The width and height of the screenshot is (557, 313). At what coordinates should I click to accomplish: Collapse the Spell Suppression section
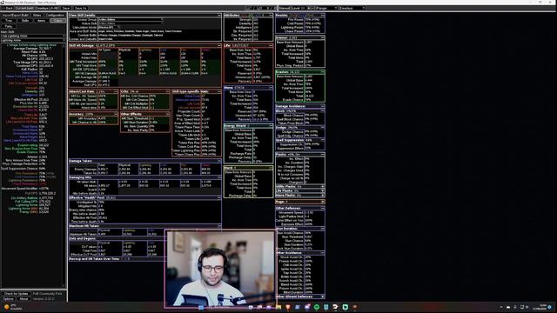[x=323, y=140]
